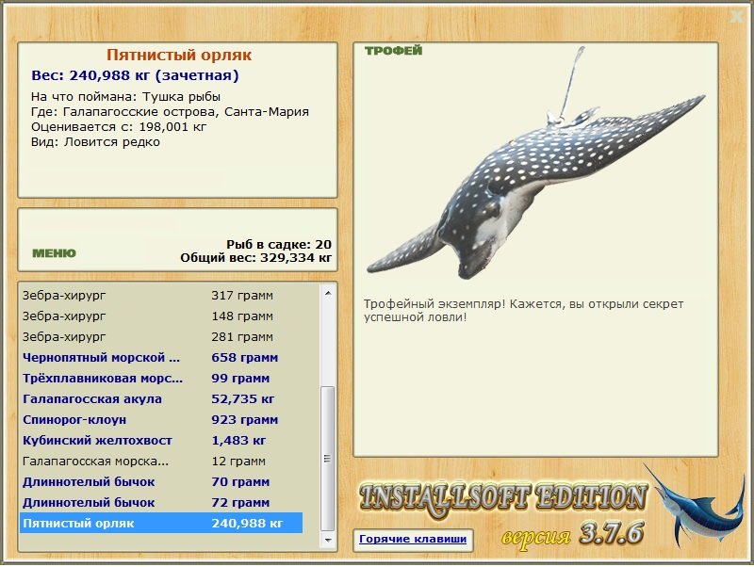This screenshot has width=754, height=567.
Task: Select Трёхплавниковая морс... 99 грамм entry
Action: pos(161,379)
